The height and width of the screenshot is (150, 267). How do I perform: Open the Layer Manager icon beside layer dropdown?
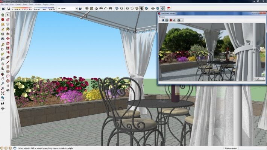coord(80,9)
